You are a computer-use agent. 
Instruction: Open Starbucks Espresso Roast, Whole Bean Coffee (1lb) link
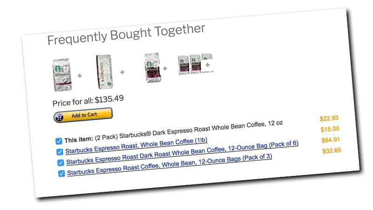pos(136,145)
